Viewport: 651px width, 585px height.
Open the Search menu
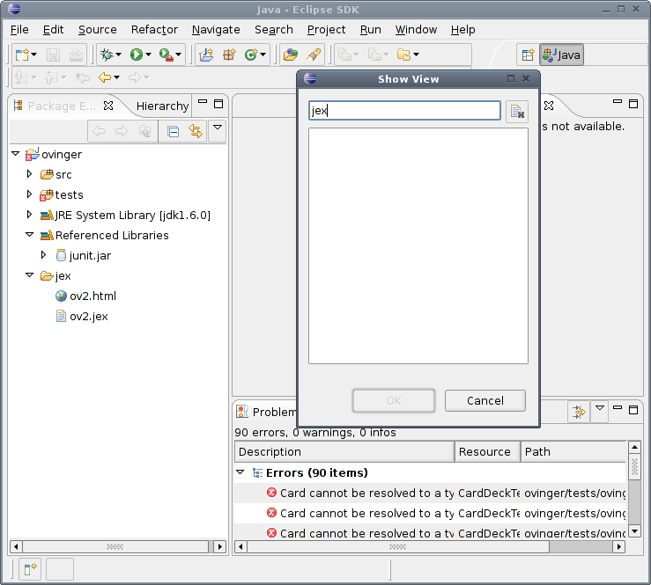(274, 30)
